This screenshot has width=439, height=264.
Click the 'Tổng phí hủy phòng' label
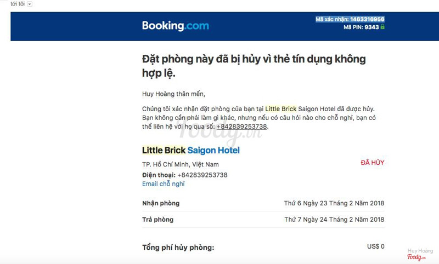click(178, 248)
